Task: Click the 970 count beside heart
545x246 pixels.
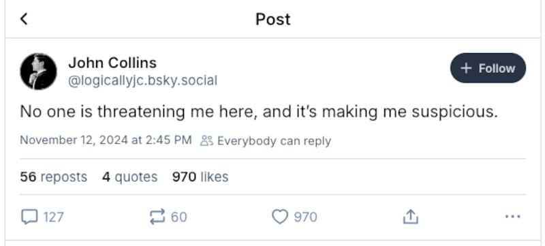Action: (x=305, y=217)
